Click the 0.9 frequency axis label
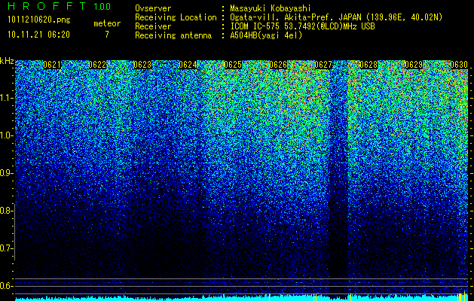 click(6, 173)
